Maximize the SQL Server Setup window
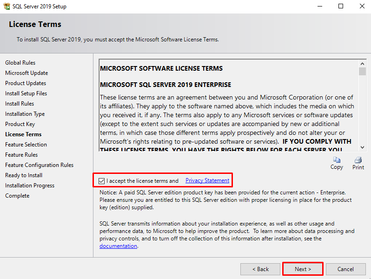371x279 pixels. (x=341, y=6)
